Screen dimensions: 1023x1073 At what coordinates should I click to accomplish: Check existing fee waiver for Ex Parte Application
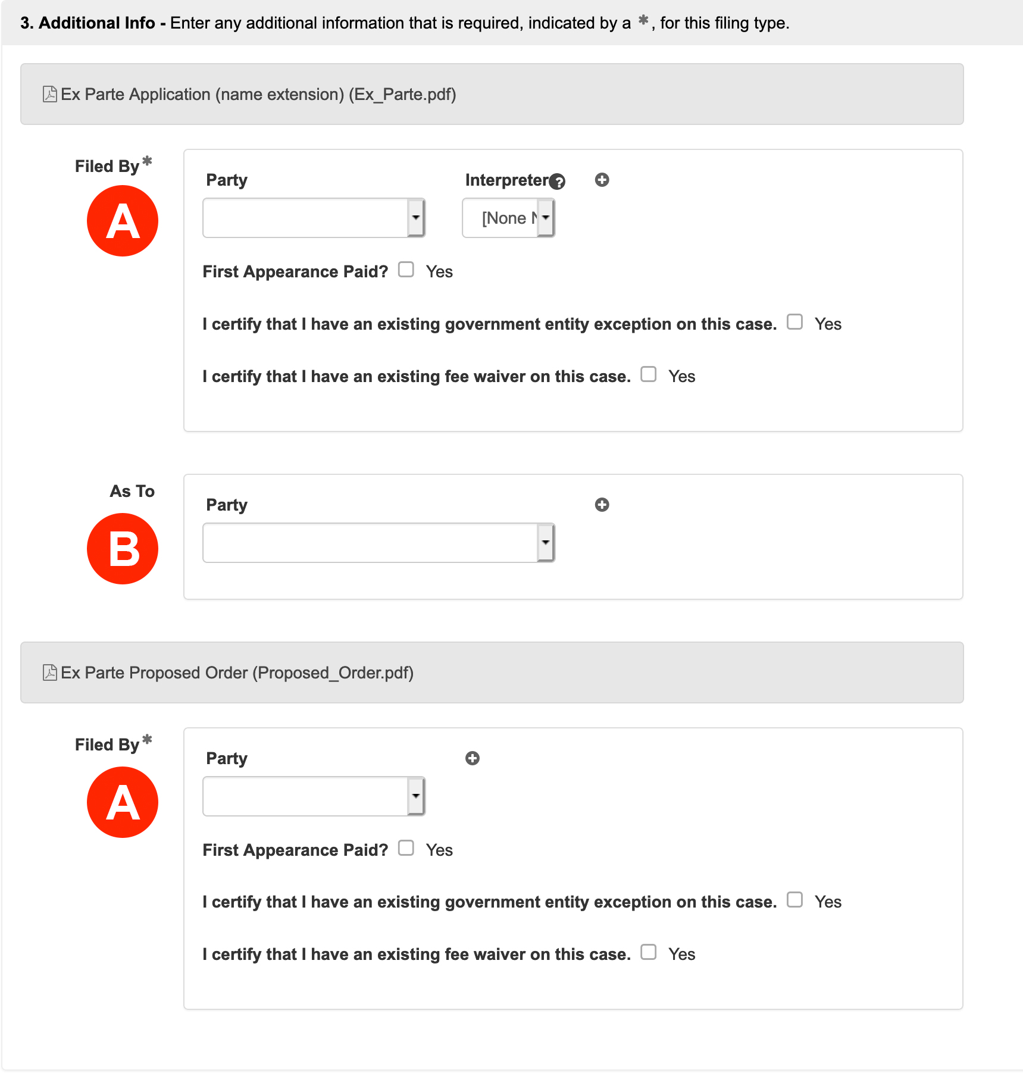click(649, 374)
